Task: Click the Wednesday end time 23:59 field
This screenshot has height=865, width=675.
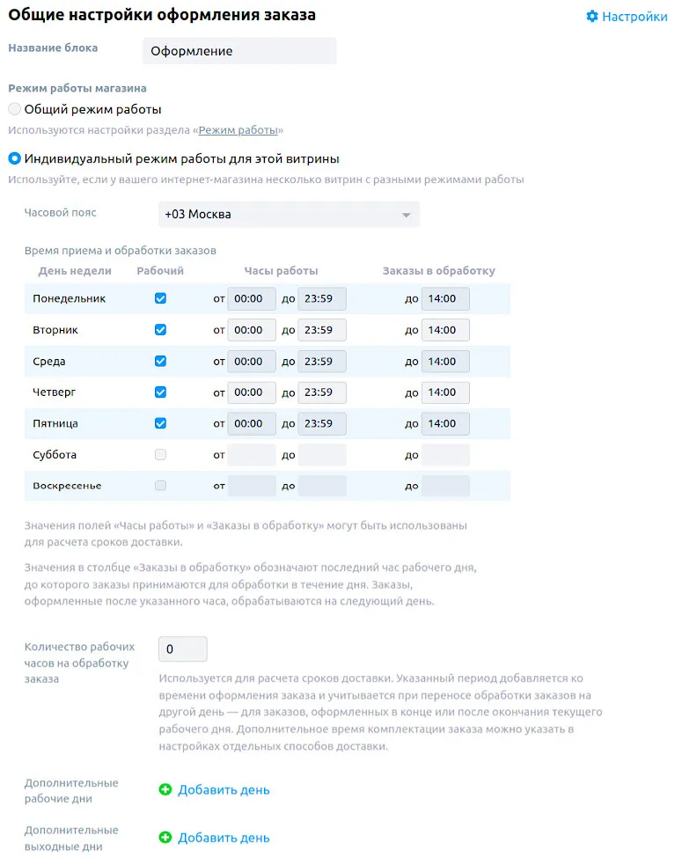Action: point(321,362)
